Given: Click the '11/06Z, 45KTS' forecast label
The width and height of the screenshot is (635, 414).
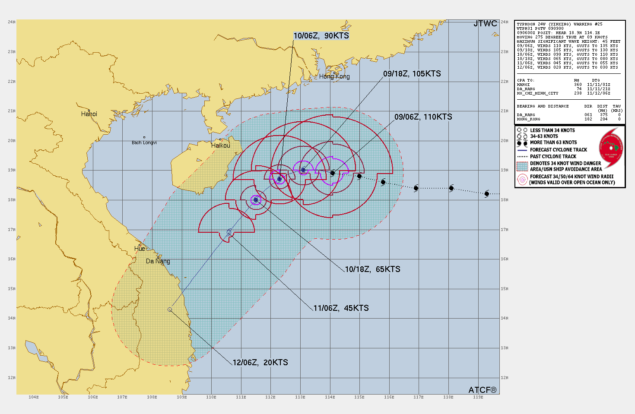Looking at the screenshot, I should (x=341, y=308).
